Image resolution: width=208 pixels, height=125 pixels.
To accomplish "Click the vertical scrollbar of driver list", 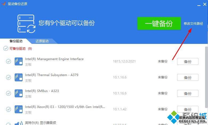I will click(206, 77).
